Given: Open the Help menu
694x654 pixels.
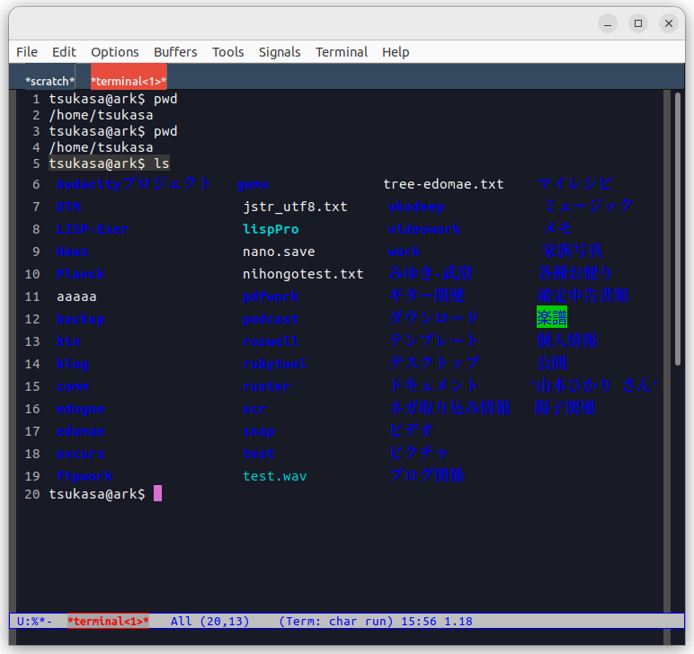Looking at the screenshot, I should pos(396,52).
